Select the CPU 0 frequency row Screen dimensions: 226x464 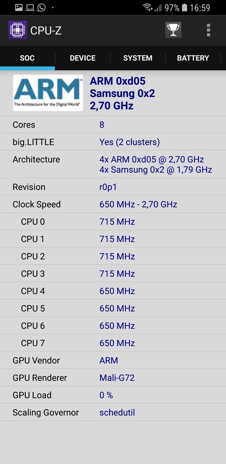(x=113, y=221)
